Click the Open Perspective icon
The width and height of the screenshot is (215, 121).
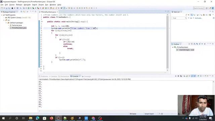point(207,8)
